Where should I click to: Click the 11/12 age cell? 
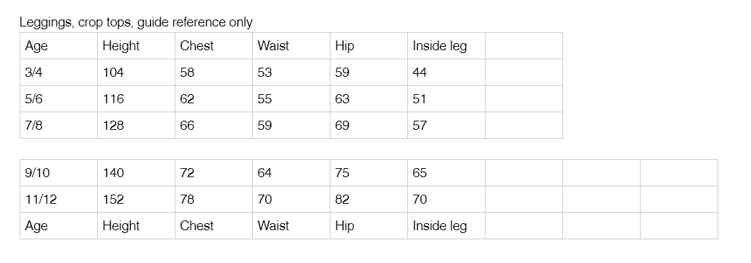click(59, 200)
